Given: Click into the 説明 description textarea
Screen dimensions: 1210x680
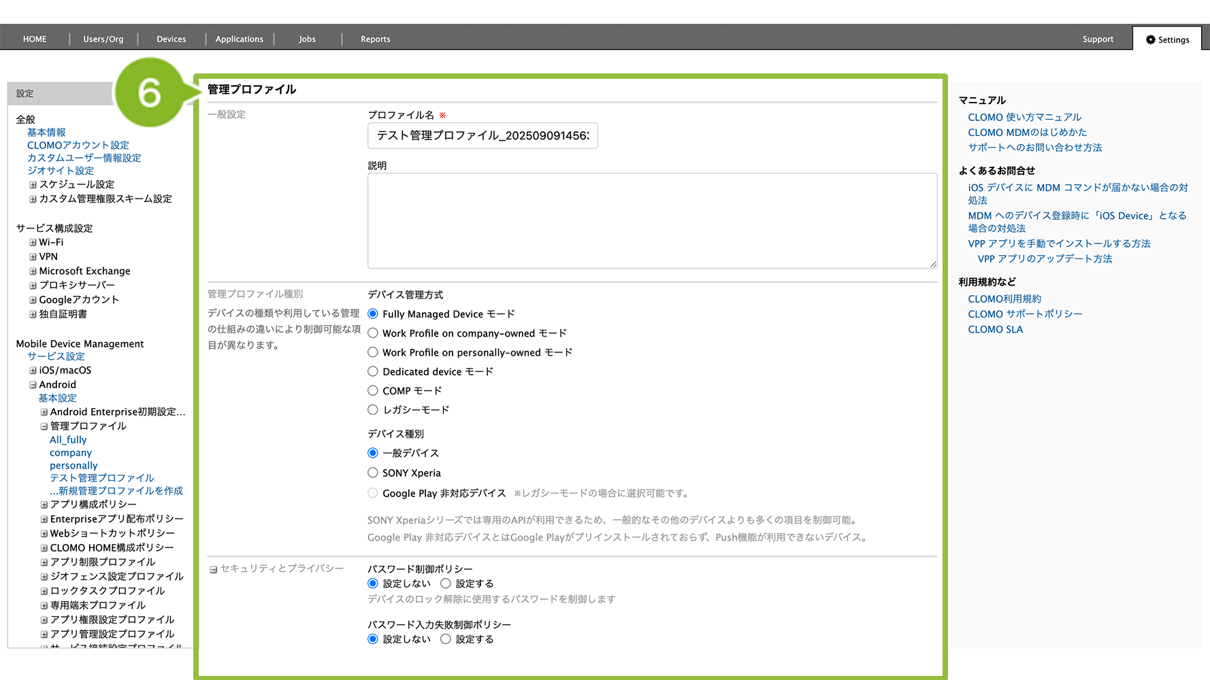Looking at the screenshot, I should click(x=652, y=220).
